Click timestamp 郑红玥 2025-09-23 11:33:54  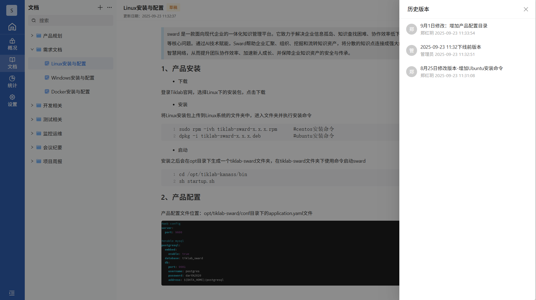point(448,33)
